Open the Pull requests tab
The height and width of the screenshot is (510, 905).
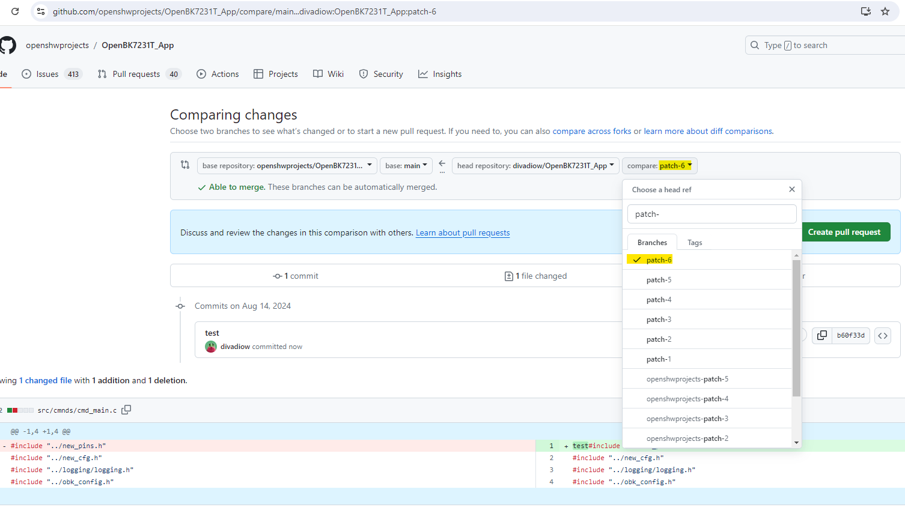pos(139,74)
